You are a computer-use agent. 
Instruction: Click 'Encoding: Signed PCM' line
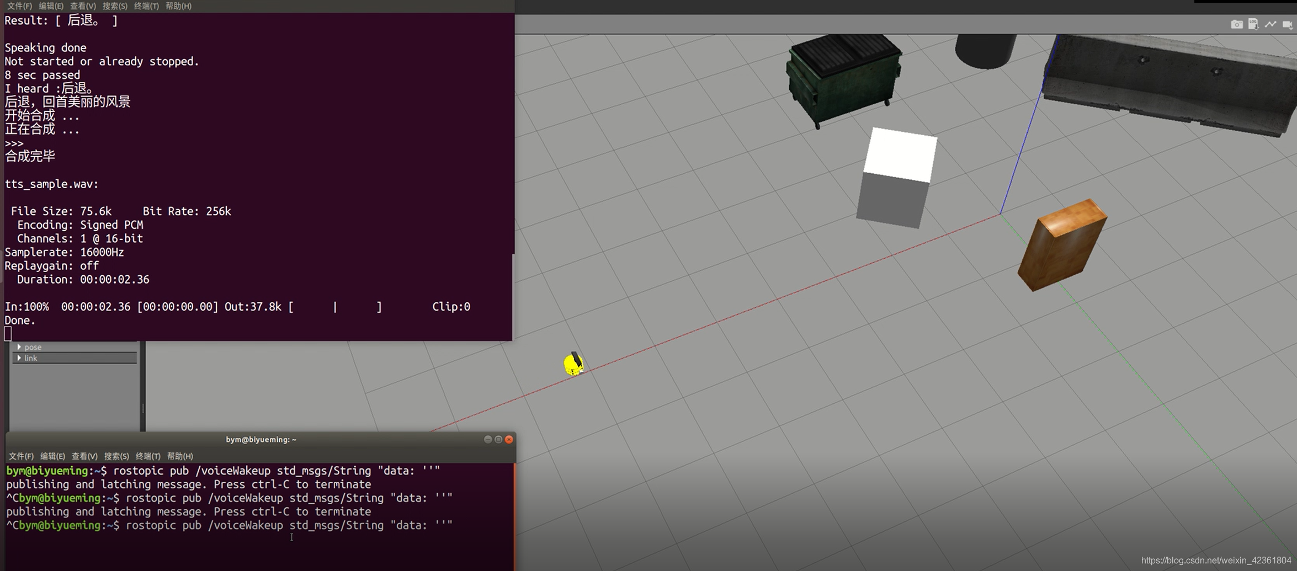click(81, 225)
